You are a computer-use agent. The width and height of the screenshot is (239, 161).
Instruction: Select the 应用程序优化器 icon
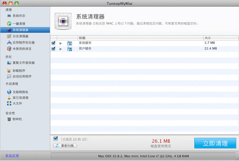click(x=9, y=43)
